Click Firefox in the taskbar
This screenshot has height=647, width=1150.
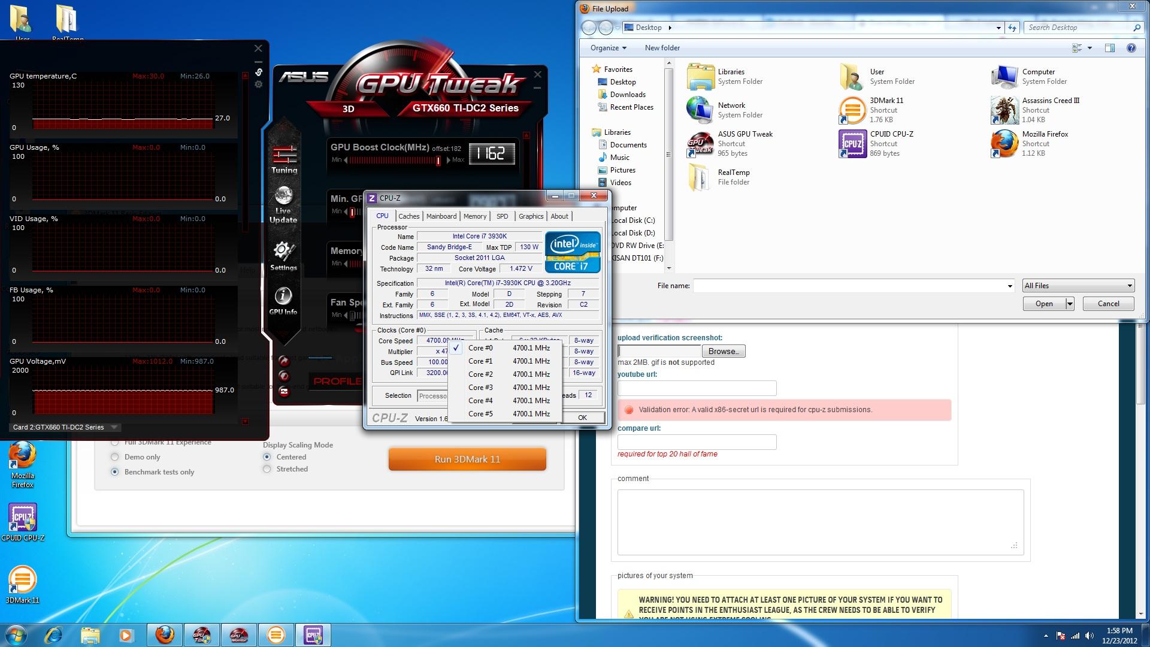[164, 635]
